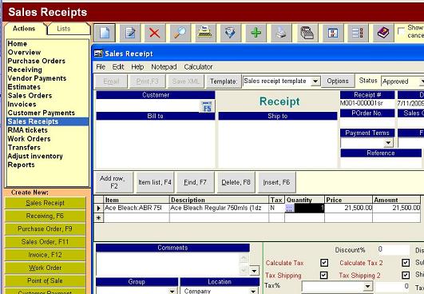Toggle the Calculate Tax checkbox

[324, 263]
